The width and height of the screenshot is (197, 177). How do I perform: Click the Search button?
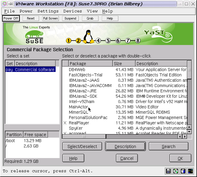coord(168,147)
